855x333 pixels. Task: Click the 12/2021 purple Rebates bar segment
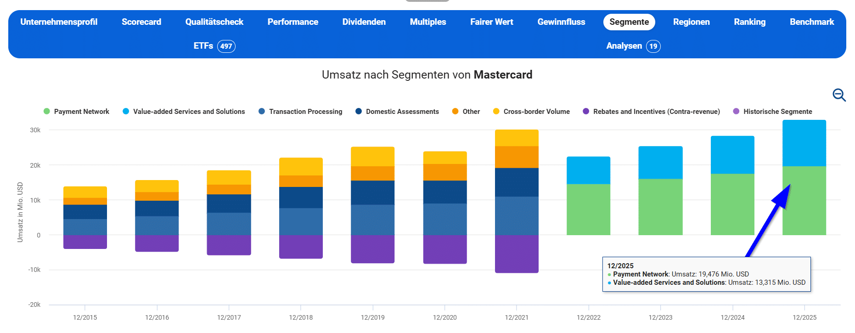[x=517, y=254]
